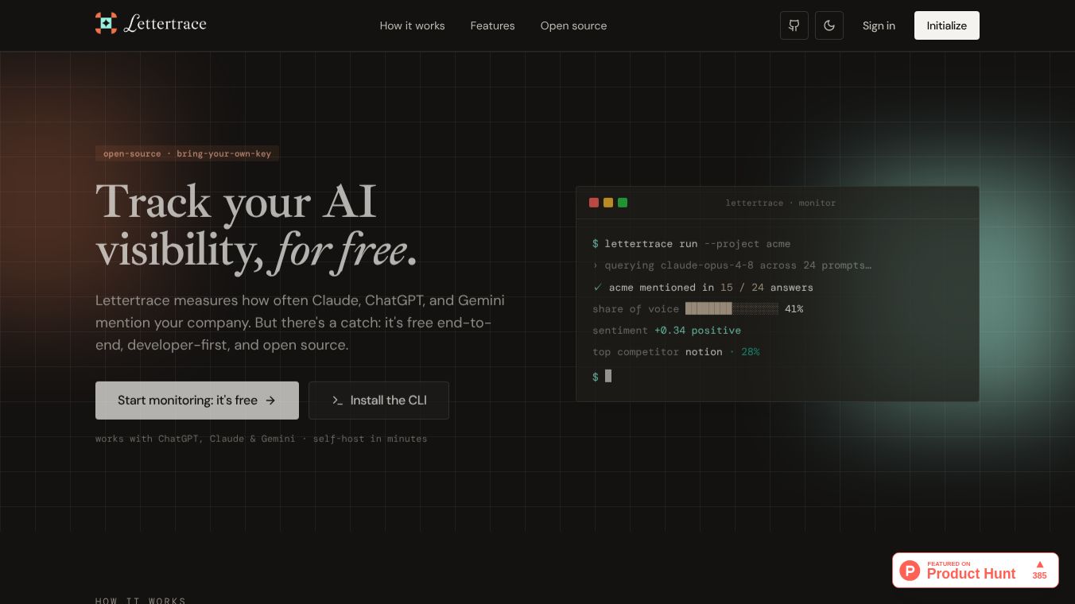The image size is (1075, 604).
Task: Click the red terminal window dot
Action: click(x=594, y=203)
